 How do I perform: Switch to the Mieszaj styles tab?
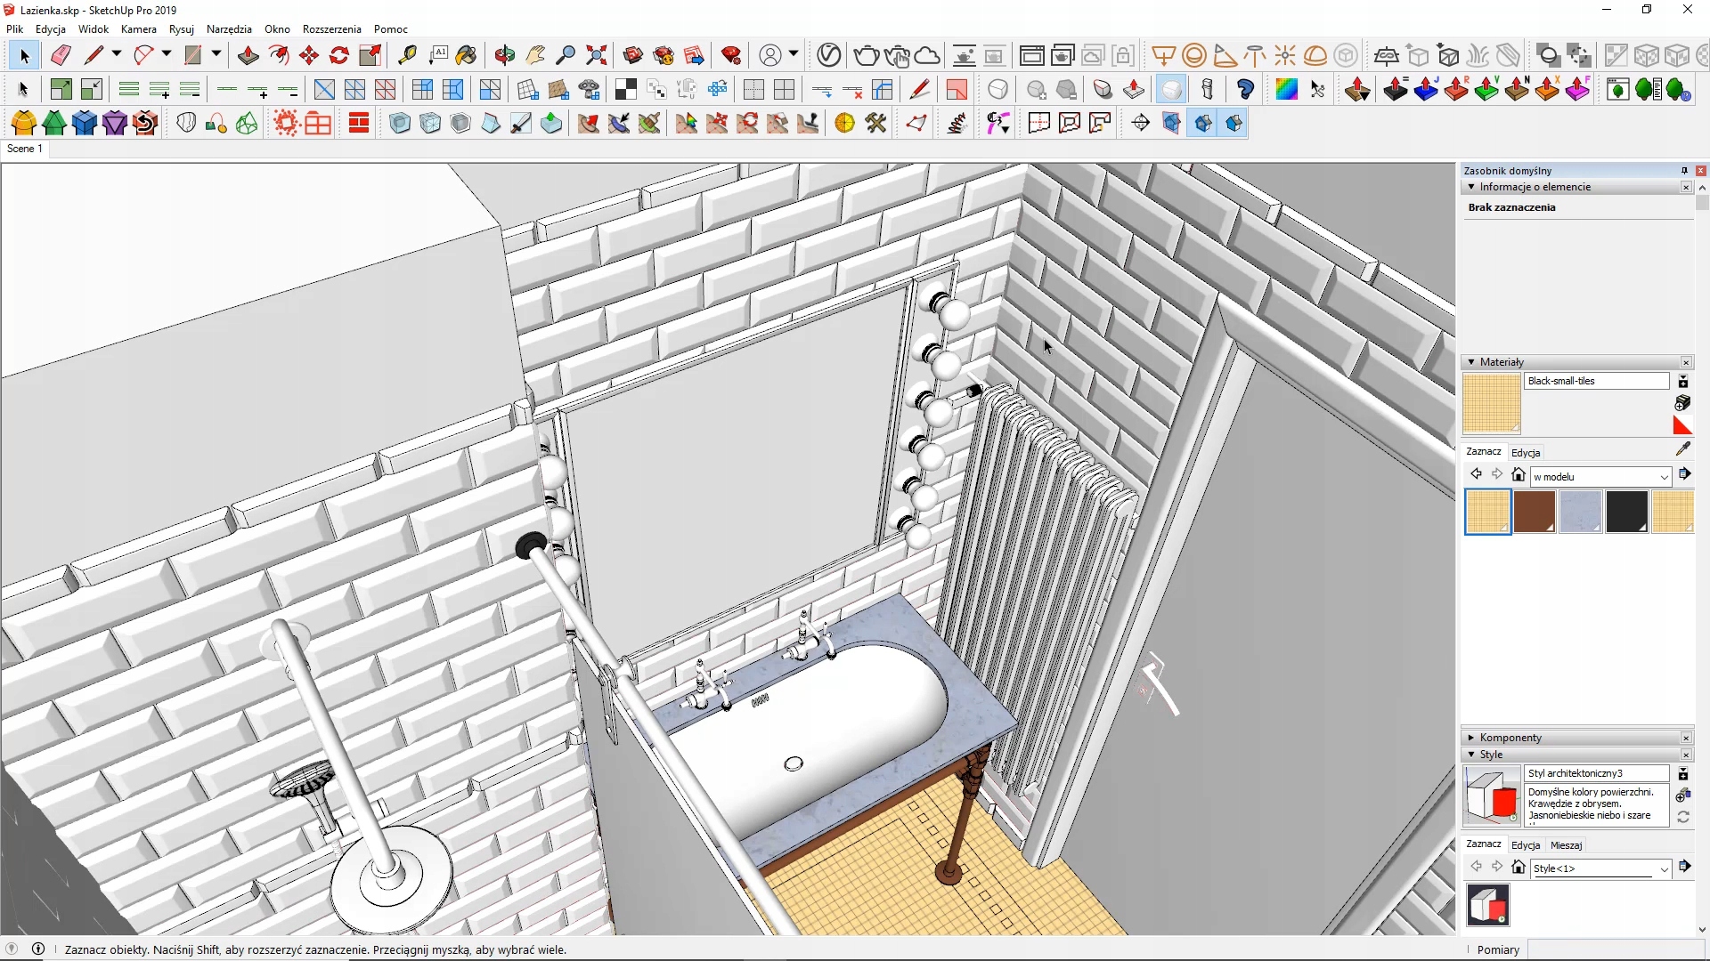[x=1566, y=845]
